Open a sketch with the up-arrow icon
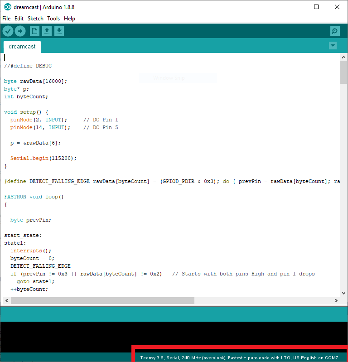This screenshot has height=362, width=348. pos(47,31)
